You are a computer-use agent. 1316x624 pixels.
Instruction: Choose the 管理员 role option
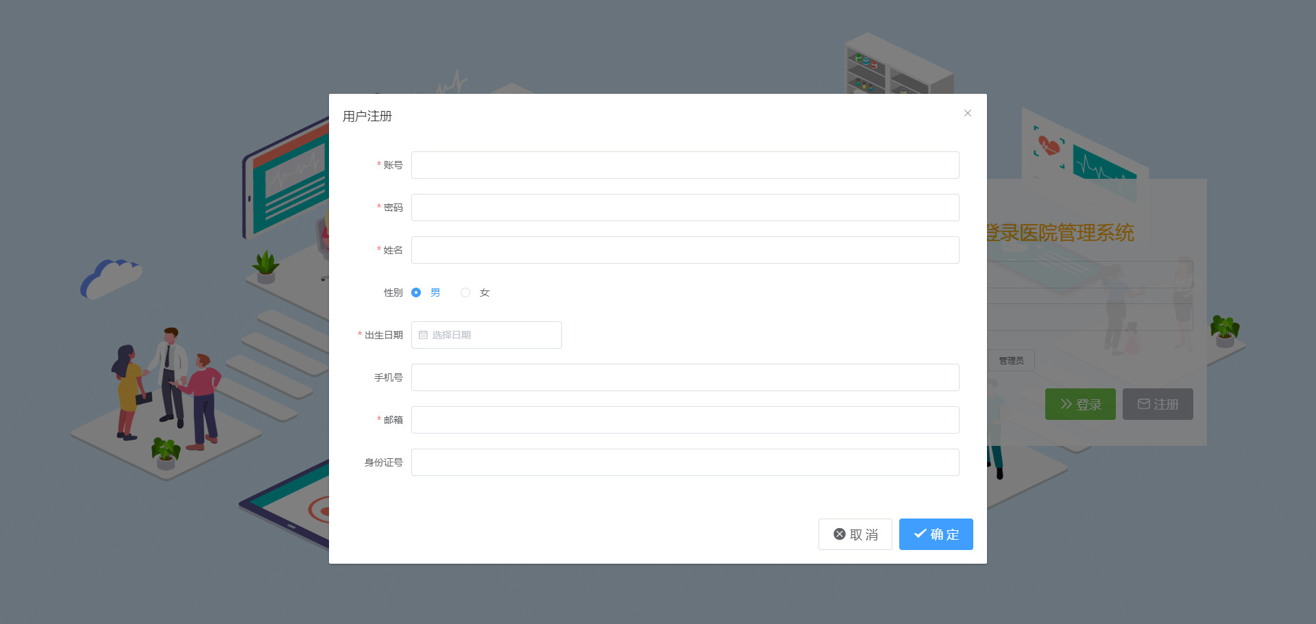point(1011,360)
